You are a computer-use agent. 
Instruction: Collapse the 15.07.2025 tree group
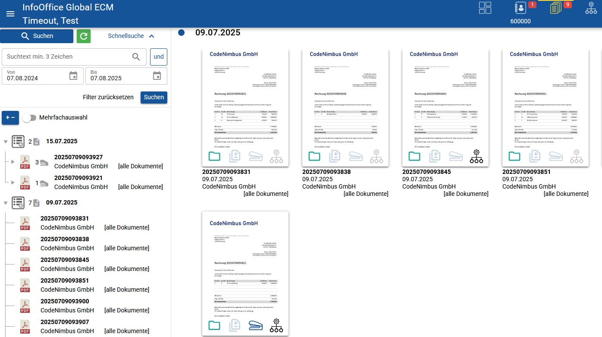point(6,142)
